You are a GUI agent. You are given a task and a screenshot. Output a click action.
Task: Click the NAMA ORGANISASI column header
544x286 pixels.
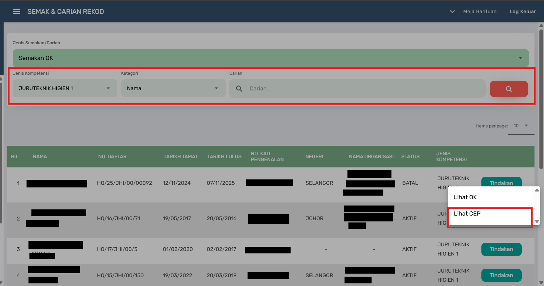pyautogui.click(x=371, y=157)
